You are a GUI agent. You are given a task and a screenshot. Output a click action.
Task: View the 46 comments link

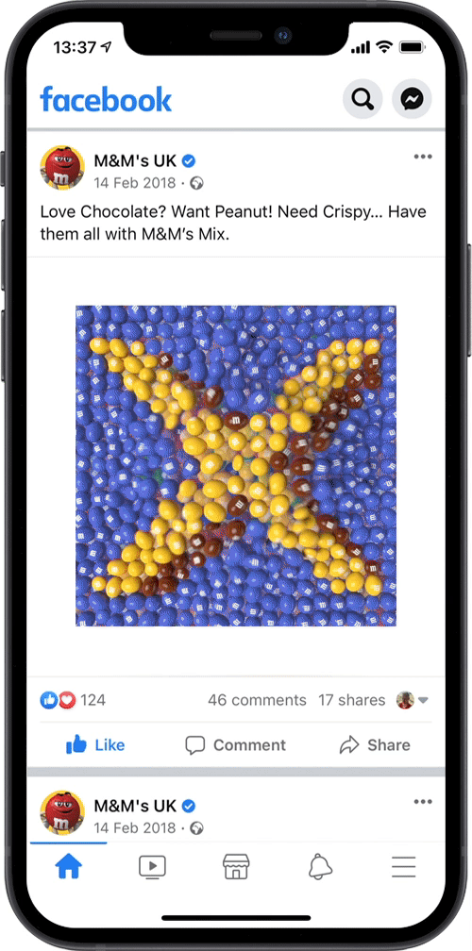click(x=257, y=700)
